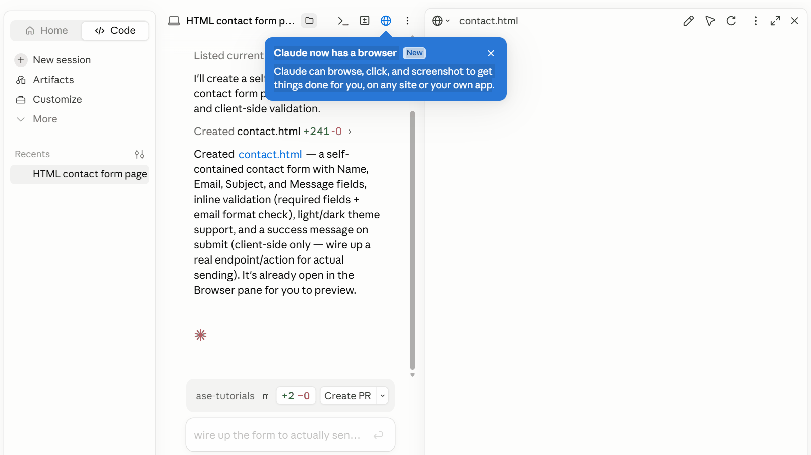
Task: Expand the browser pane to fullscreen
Action: (775, 21)
